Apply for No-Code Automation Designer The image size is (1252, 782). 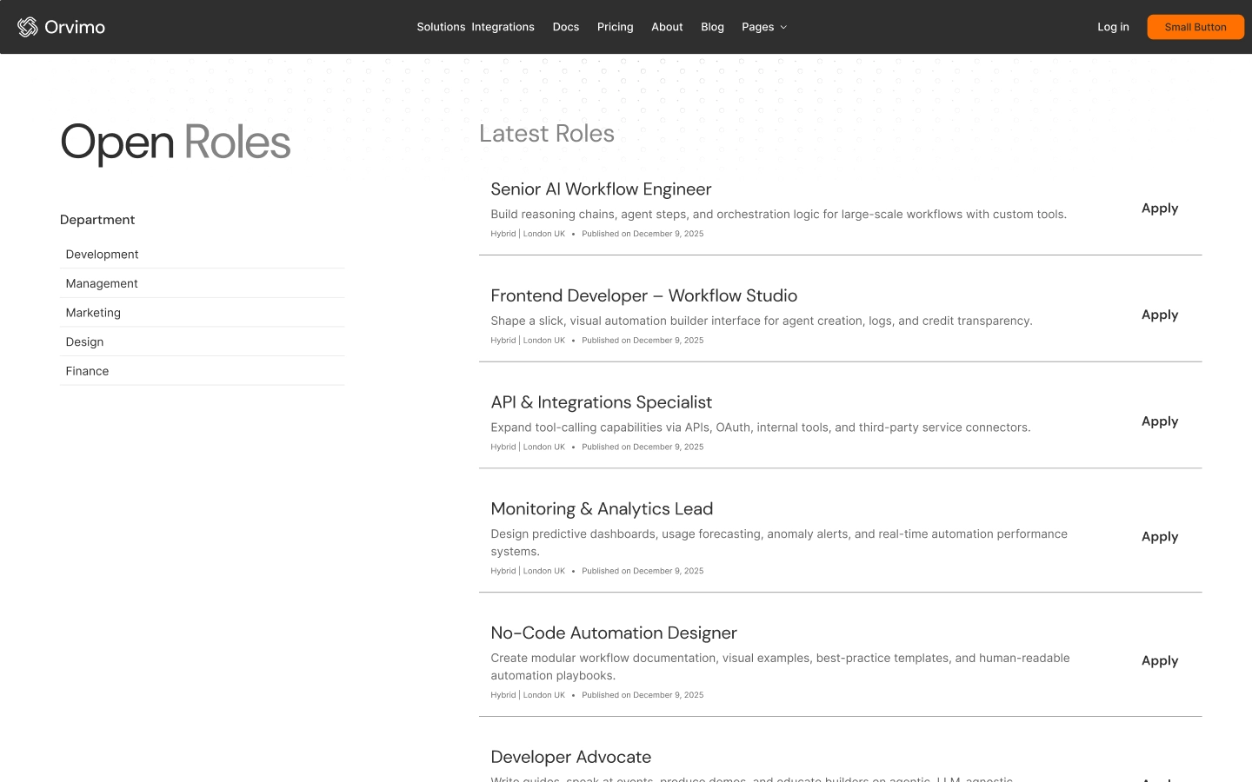(x=1160, y=661)
